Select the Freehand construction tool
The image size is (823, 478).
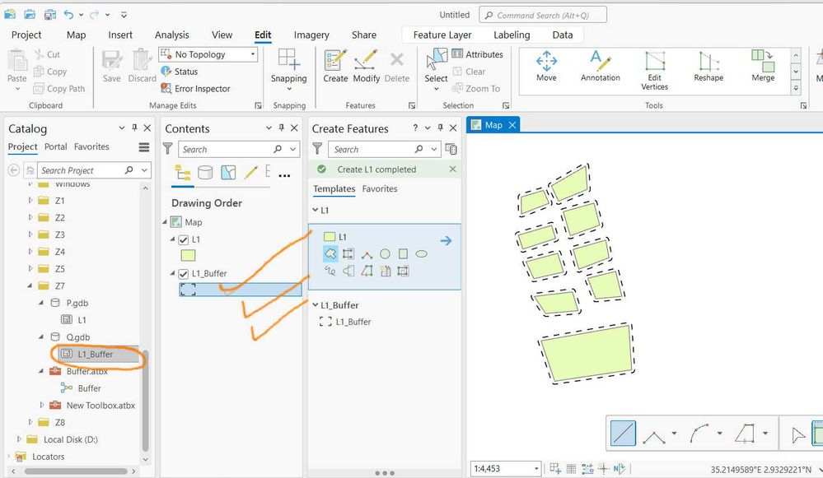click(330, 271)
